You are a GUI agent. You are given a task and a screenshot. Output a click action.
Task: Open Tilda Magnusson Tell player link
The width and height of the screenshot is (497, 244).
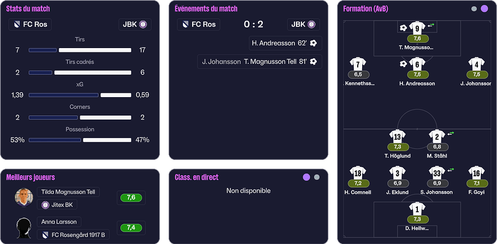pyautogui.click(x=68, y=192)
